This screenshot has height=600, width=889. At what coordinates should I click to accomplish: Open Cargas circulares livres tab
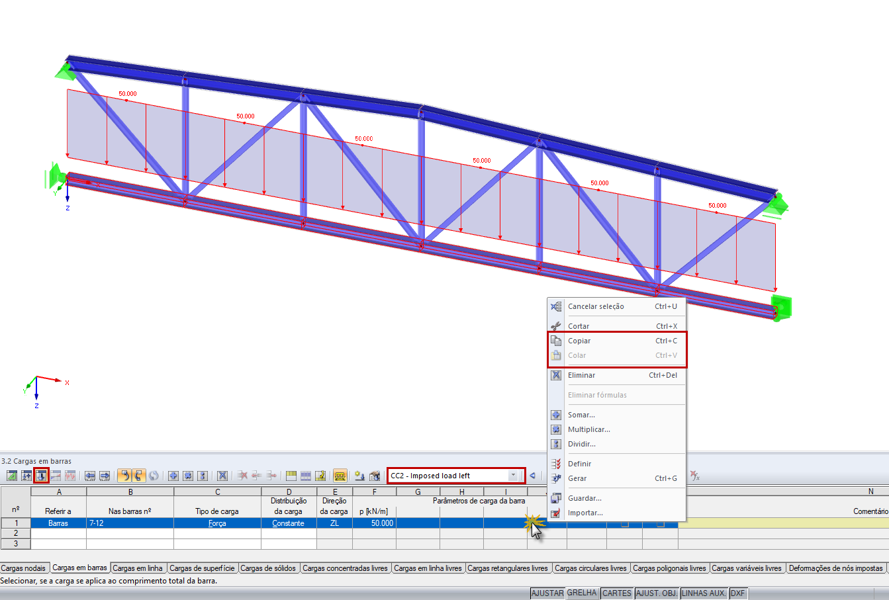click(x=590, y=568)
